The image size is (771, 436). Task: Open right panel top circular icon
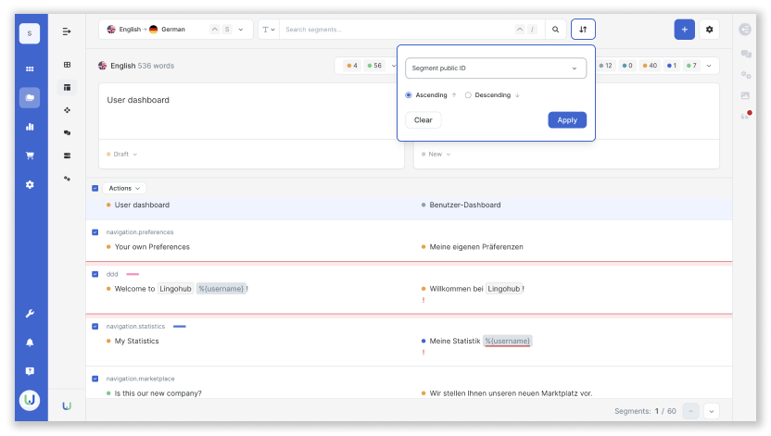pyautogui.click(x=745, y=30)
